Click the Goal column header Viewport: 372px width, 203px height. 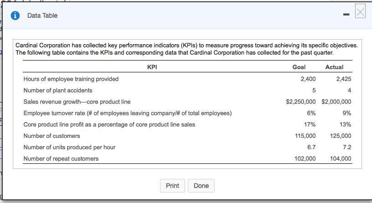pyautogui.click(x=299, y=67)
